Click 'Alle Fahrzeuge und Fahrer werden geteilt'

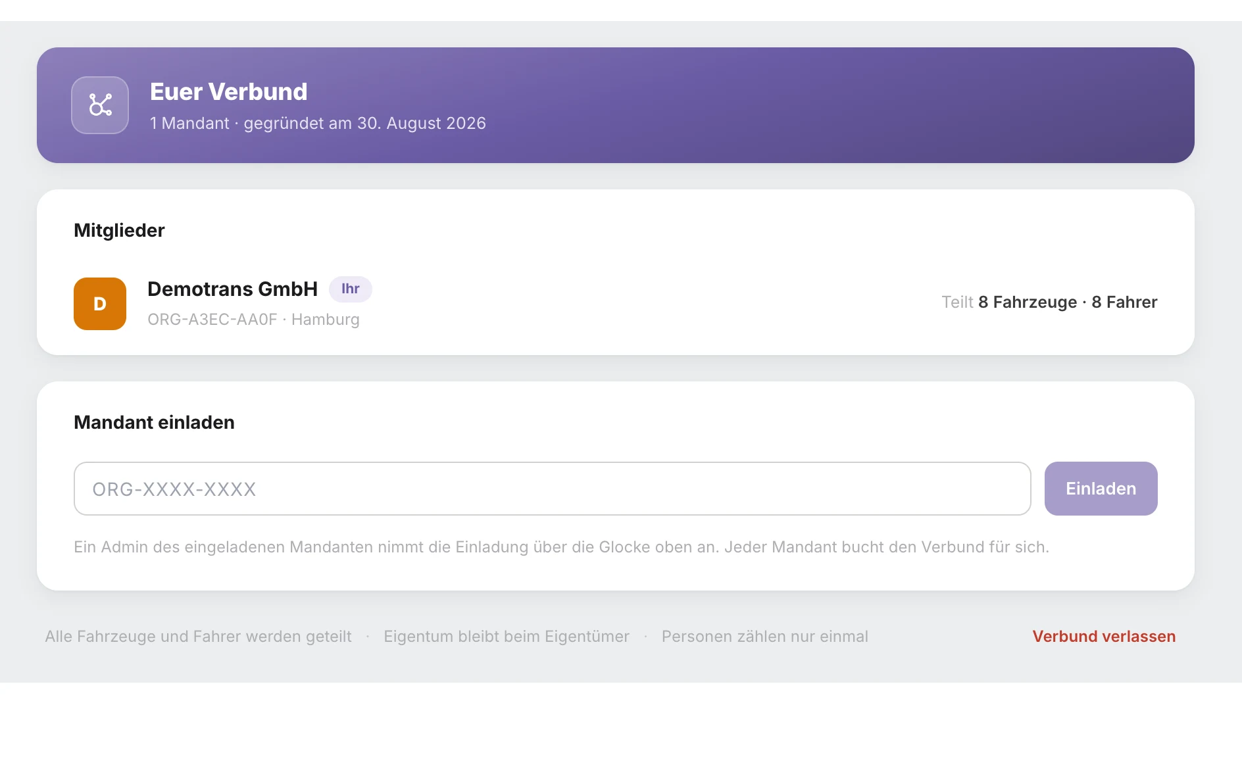pos(198,637)
